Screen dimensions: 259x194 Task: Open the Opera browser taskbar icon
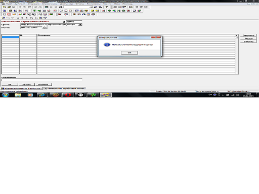pyautogui.click(x=68, y=95)
